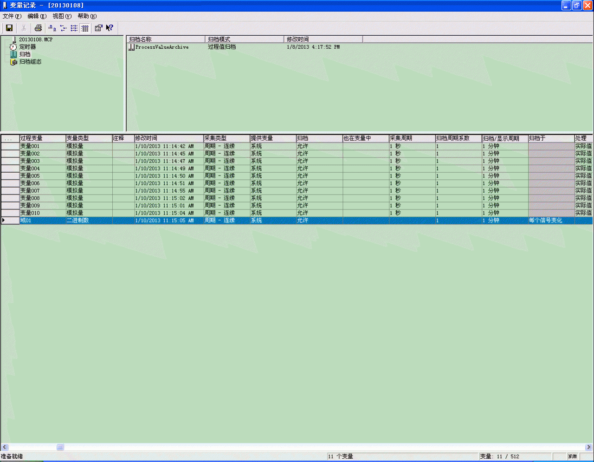Click the 1/8/2013 4:17:52 PM timestamp
594x462 pixels.
[x=313, y=47]
